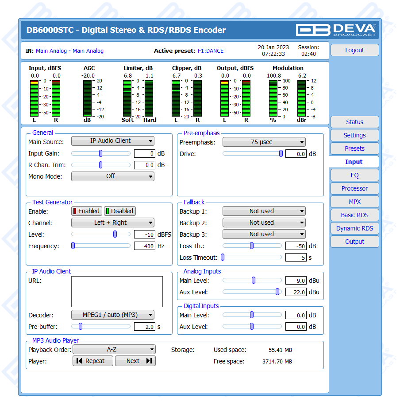This screenshot has height=414, width=400.
Task: Click the IP Audio Client URL field
Action: point(117,292)
